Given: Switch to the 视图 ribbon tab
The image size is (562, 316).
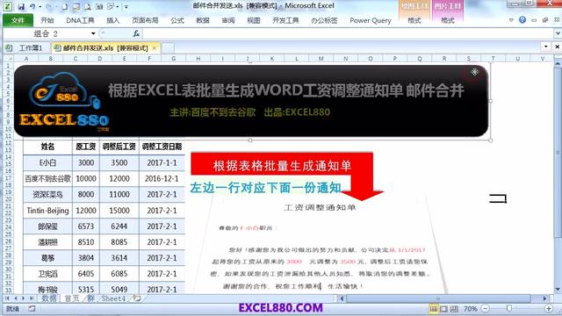Looking at the screenshot, I should [x=254, y=20].
